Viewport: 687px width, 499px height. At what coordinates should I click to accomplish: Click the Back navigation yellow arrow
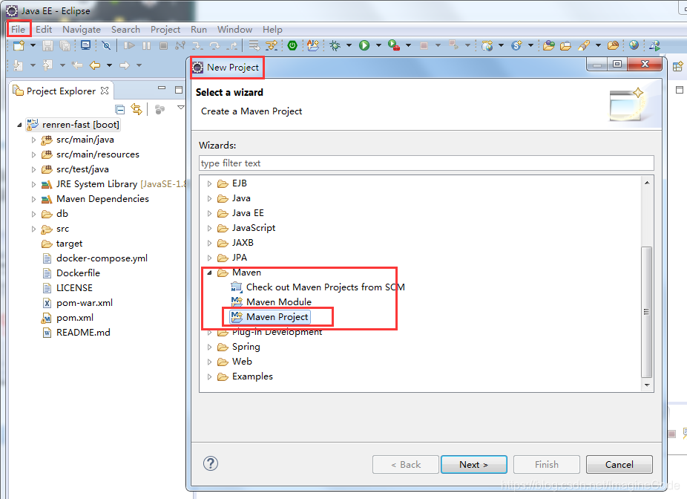point(95,66)
